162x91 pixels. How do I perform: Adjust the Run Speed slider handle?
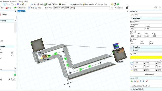(127, 8)
